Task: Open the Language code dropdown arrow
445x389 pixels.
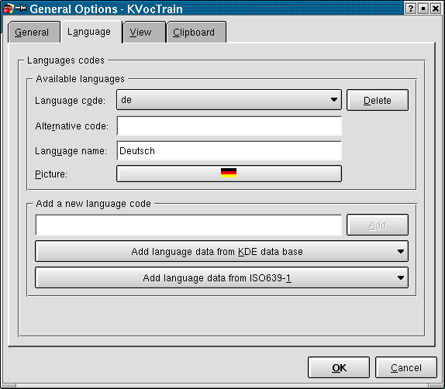Action: 334,100
